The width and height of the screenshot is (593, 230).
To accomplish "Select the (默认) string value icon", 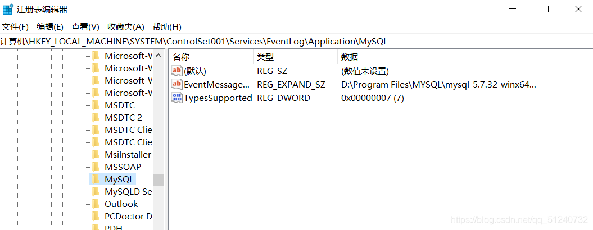I will click(x=177, y=71).
